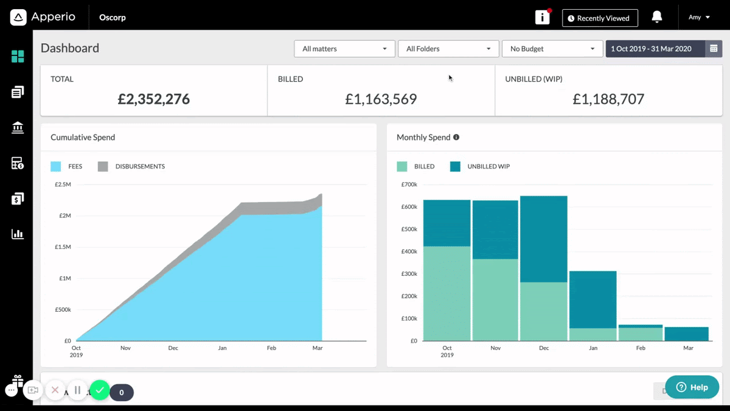
Task: Toggle the UNBILLED WIP legend series
Action: point(480,166)
